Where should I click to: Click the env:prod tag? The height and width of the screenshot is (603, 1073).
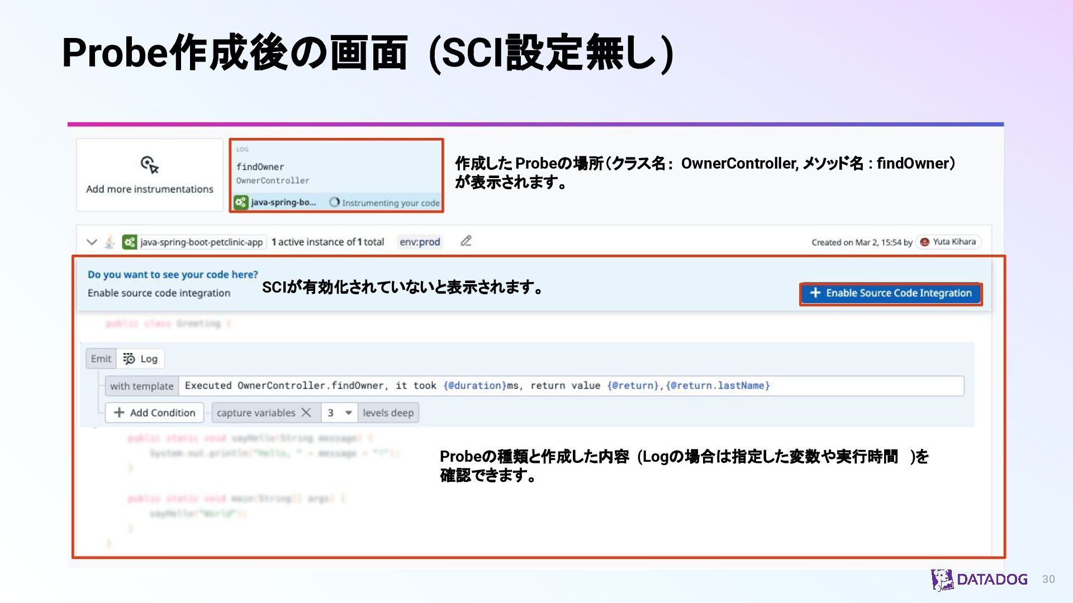pos(420,242)
